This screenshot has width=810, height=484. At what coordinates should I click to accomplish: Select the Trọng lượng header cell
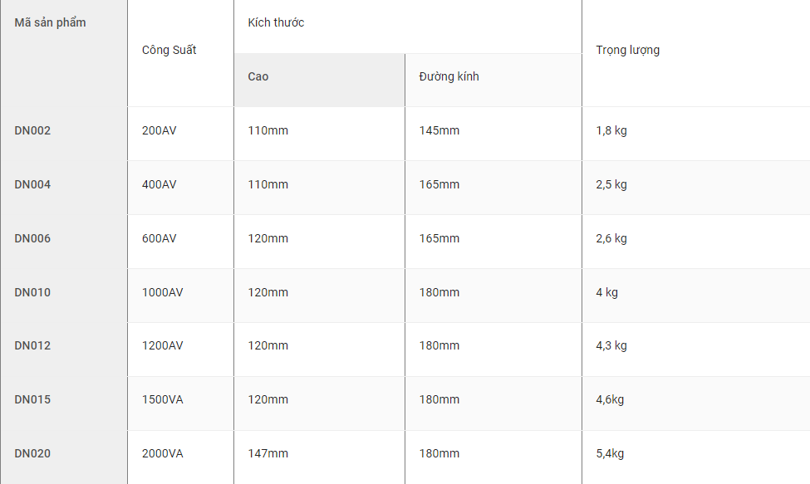696,53
